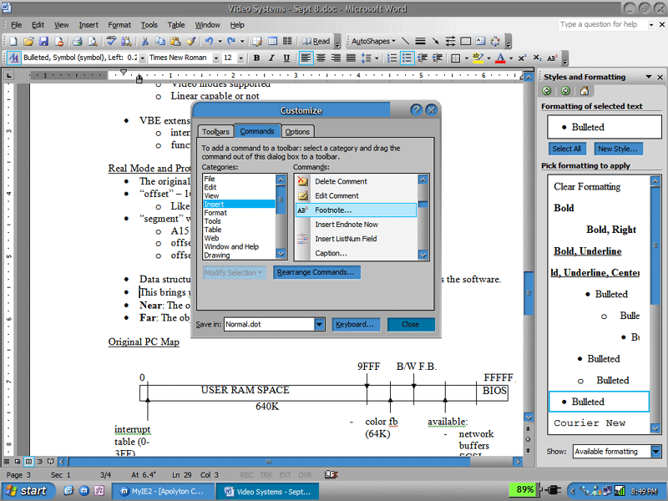
Task: Click the Save icon in the toolbar
Action: pos(42,41)
